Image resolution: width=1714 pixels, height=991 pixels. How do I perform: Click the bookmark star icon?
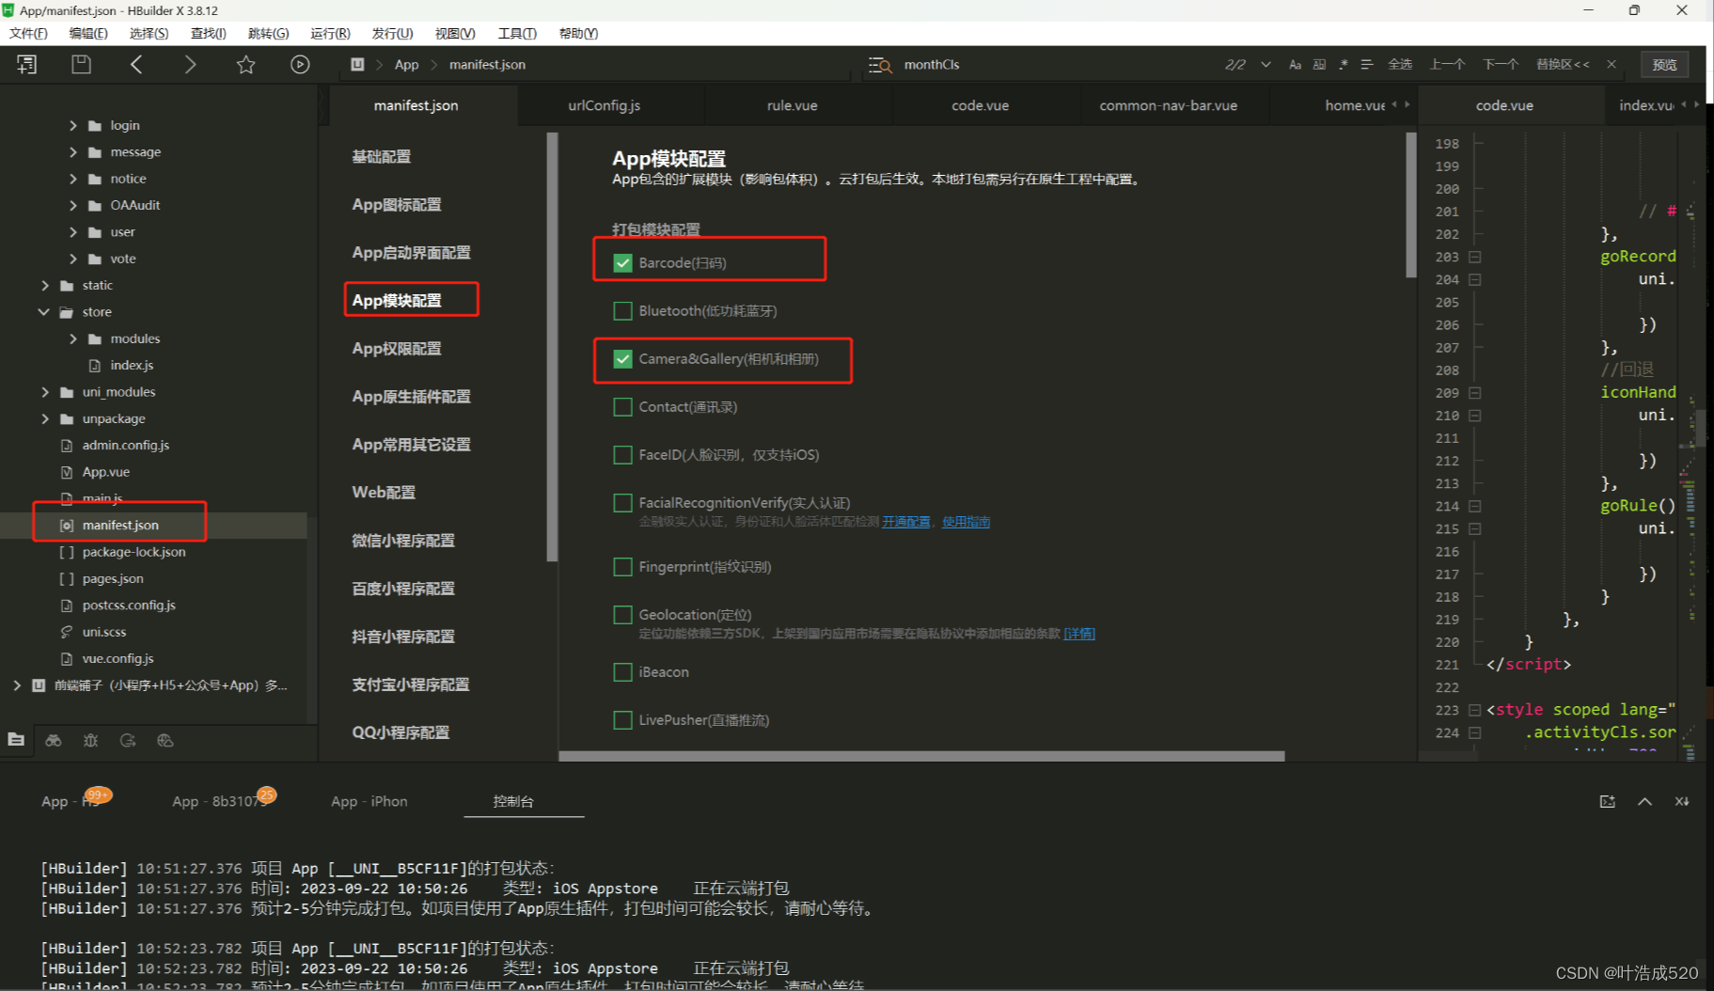[x=245, y=64]
